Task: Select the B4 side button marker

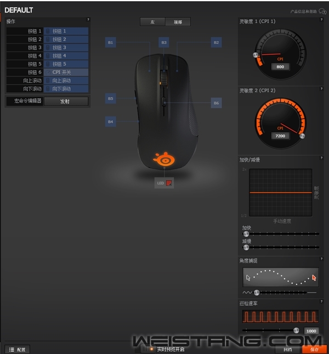Action: 111,122
